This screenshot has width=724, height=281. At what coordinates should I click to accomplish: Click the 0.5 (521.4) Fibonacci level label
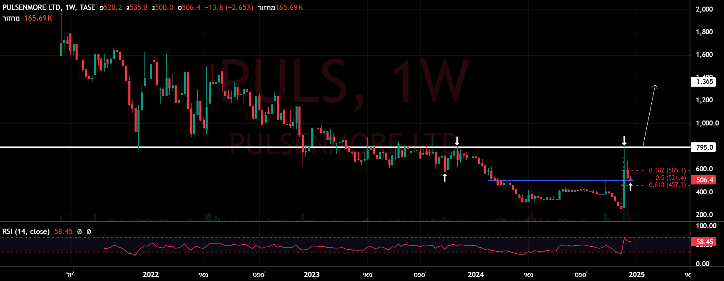pyautogui.click(x=671, y=178)
